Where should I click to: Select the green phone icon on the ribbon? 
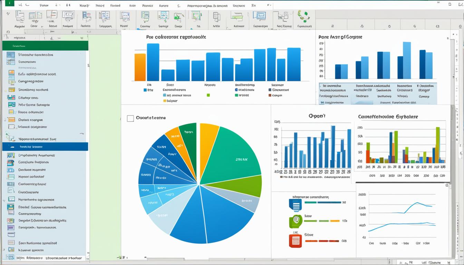coord(303,17)
